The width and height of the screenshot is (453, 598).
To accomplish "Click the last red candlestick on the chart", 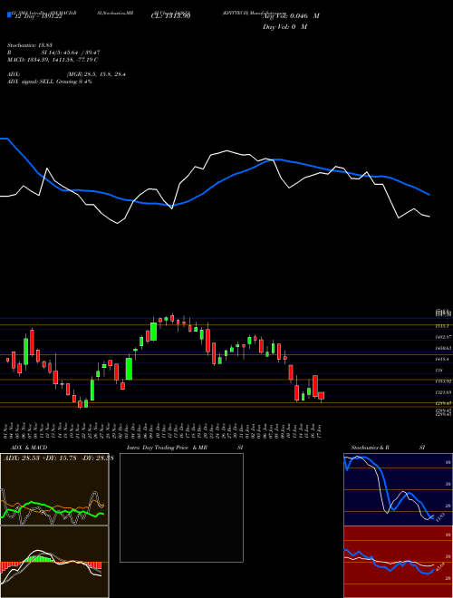I will click(322, 396).
